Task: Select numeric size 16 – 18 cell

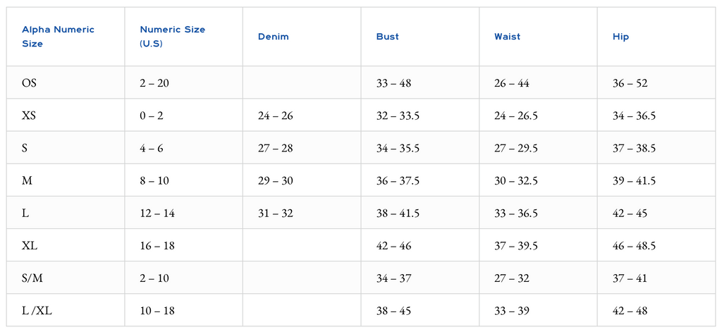Action: click(x=157, y=246)
